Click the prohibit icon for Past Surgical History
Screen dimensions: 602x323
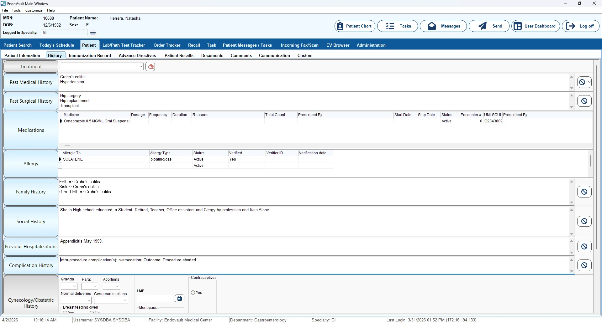pos(584,101)
